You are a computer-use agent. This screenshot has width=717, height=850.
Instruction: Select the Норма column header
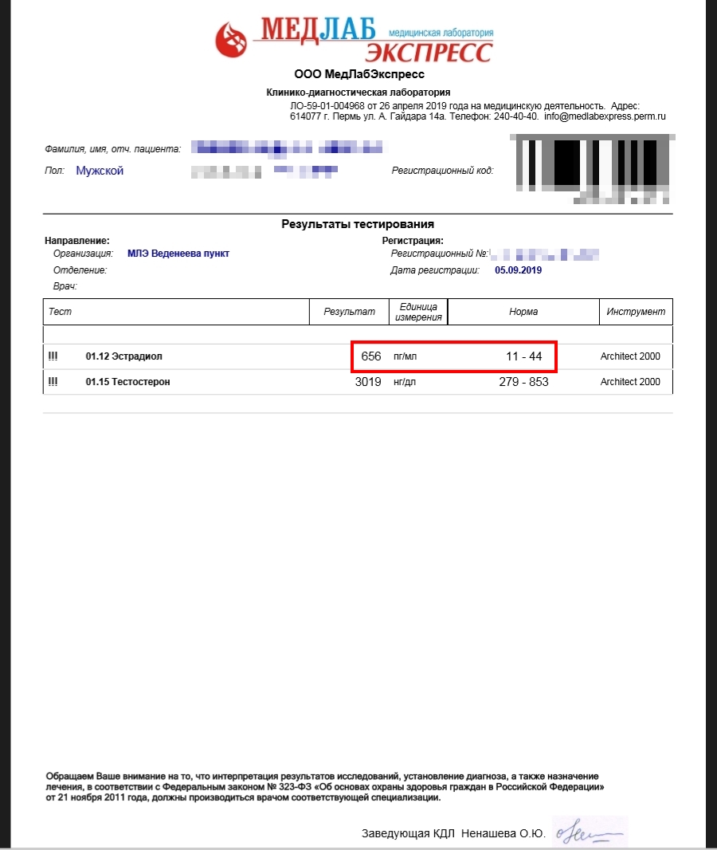(x=524, y=312)
